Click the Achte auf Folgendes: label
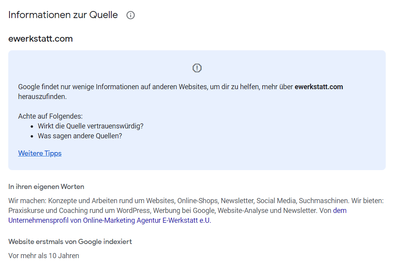394x266 pixels. click(x=50, y=116)
